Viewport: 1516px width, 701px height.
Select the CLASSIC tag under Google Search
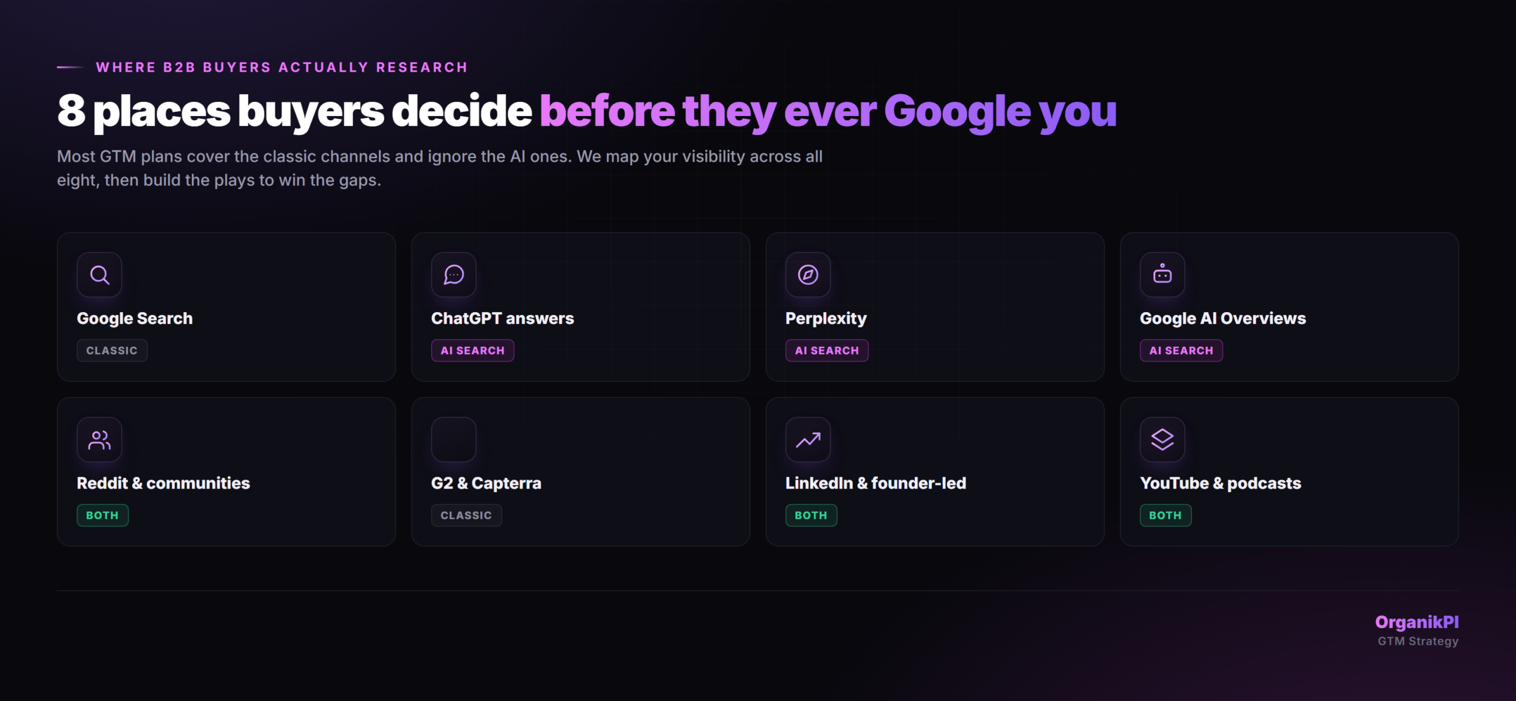click(x=112, y=350)
